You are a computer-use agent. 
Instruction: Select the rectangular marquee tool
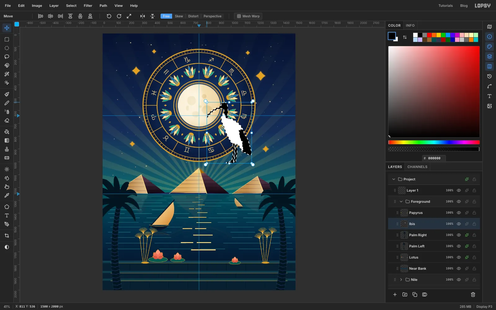[x=7, y=39]
